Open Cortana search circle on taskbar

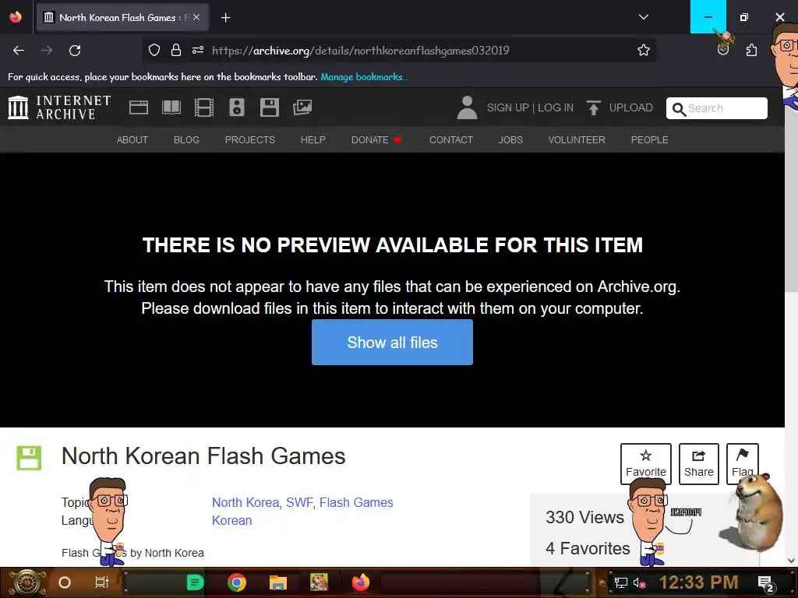click(x=65, y=582)
